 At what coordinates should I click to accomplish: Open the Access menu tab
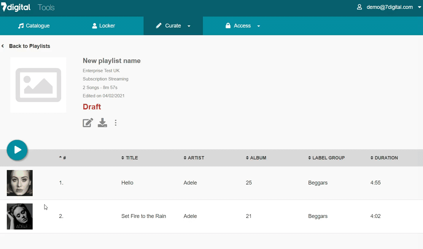242,26
